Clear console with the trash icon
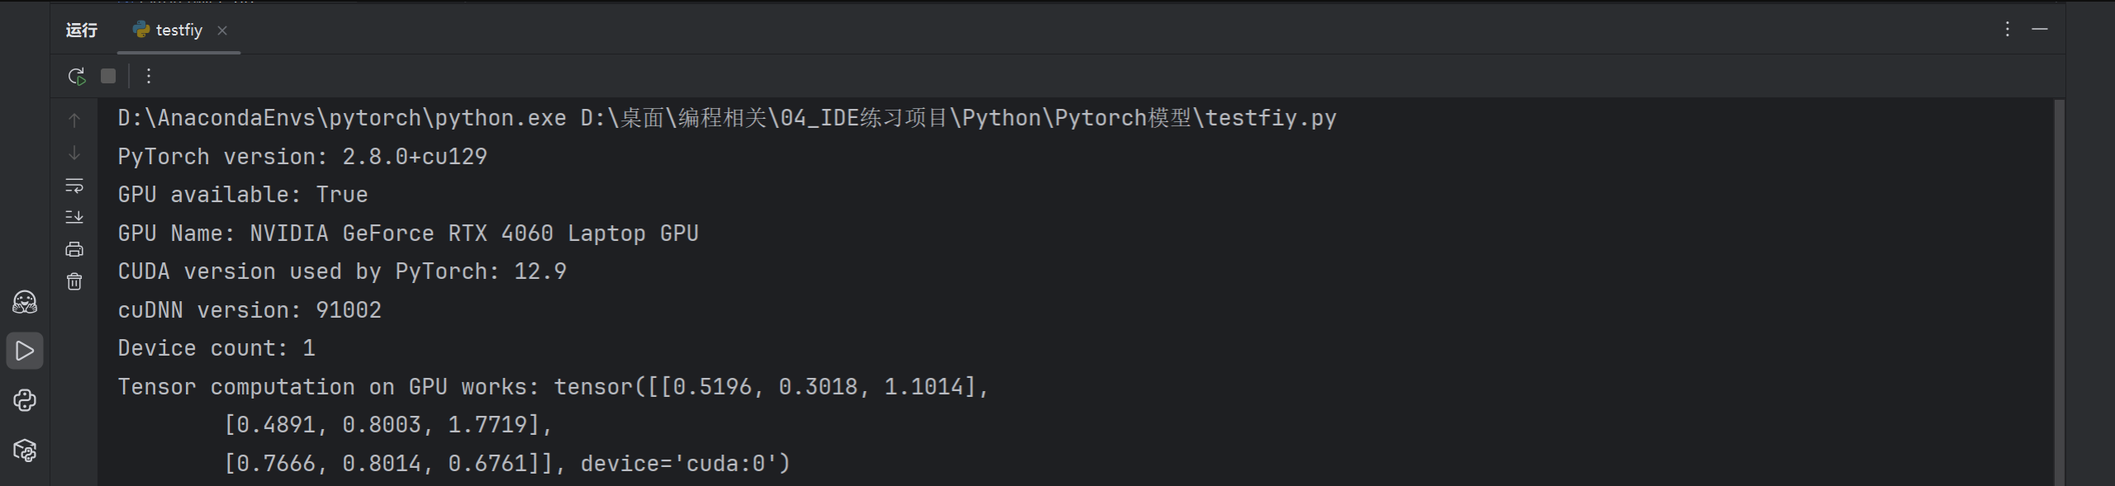 tap(74, 282)
